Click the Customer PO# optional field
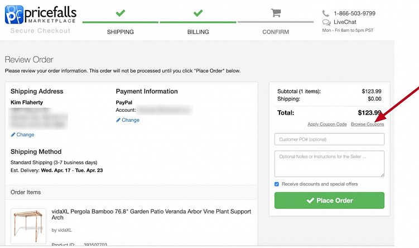419x248 pixels. pos(329,139)
